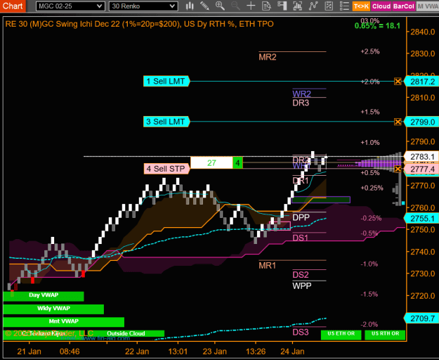The height and width of the screenshot is (360, 439).
Task: Click the MR2 pivot level label
Action: point(268,57)
